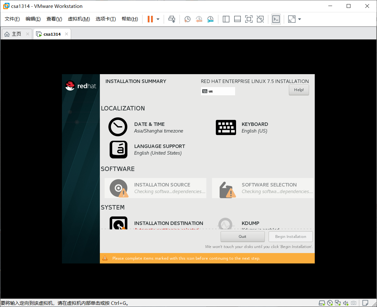Click the stretch guest display icon

click(x=292, y=19)
